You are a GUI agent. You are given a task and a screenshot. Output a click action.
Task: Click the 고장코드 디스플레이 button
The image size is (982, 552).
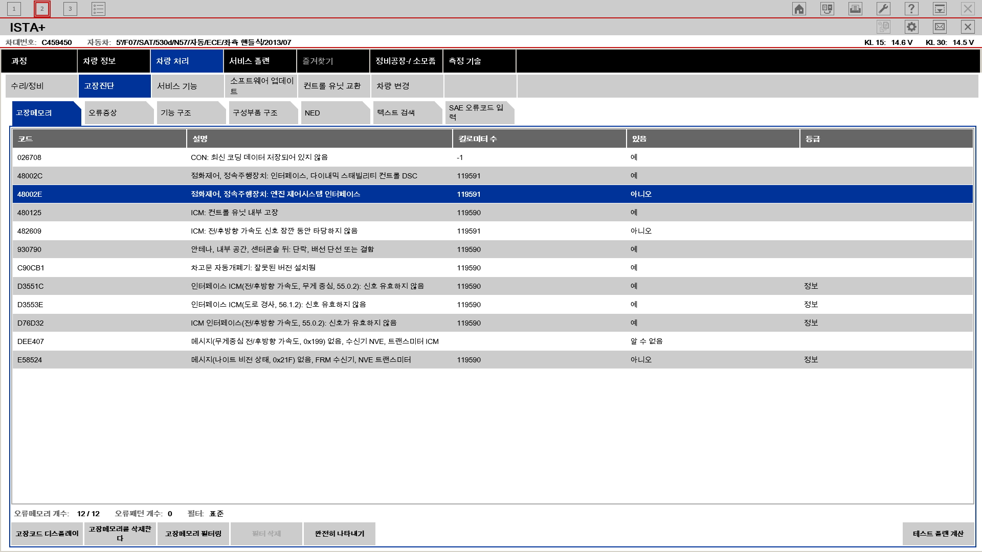47,534
